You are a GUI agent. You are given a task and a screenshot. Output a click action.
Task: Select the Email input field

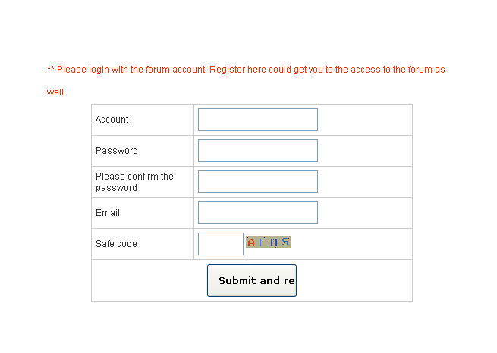click(x=257, y=213)
